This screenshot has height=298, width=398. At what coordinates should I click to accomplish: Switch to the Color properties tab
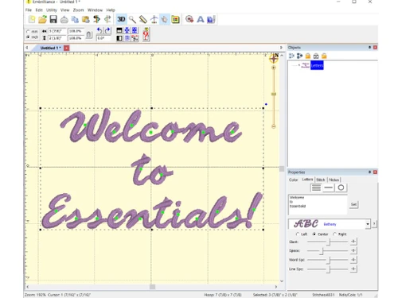click(x=293, y=180)
